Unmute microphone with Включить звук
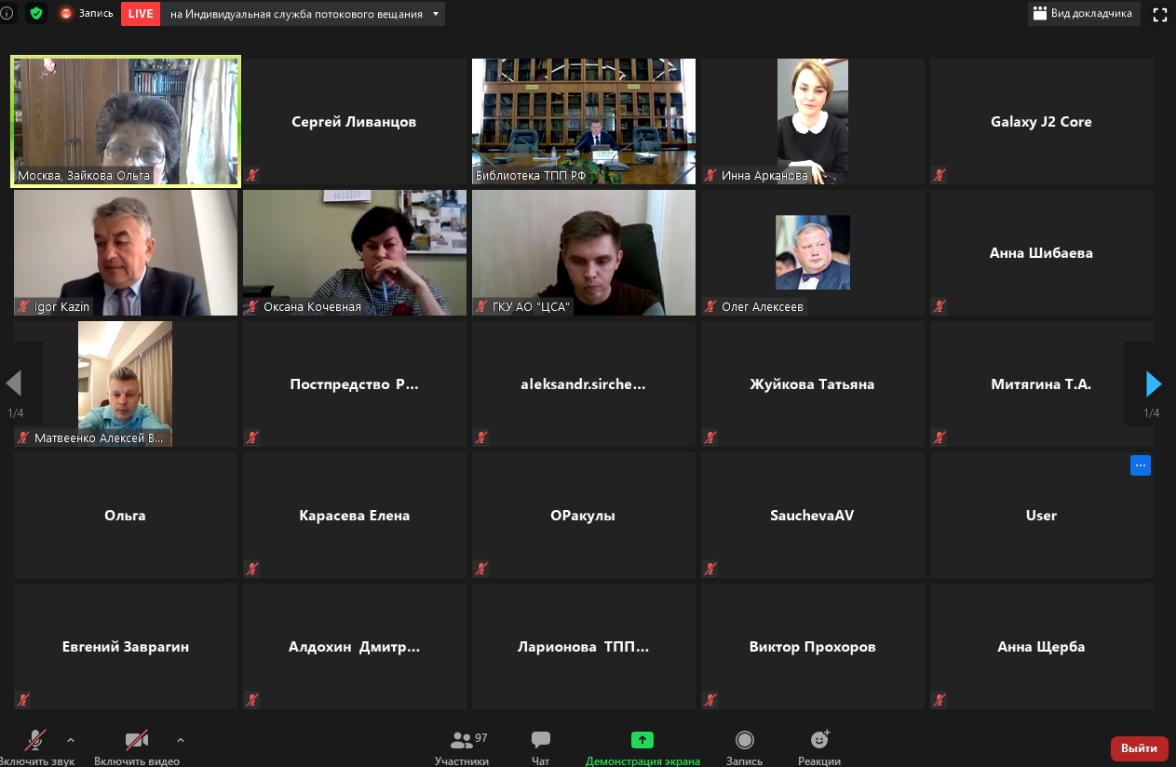This screenshot has height=767, width=1176. pyautogui.click(x=35, y=741)
